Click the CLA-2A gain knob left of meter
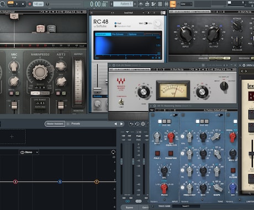 click(144, 92)
